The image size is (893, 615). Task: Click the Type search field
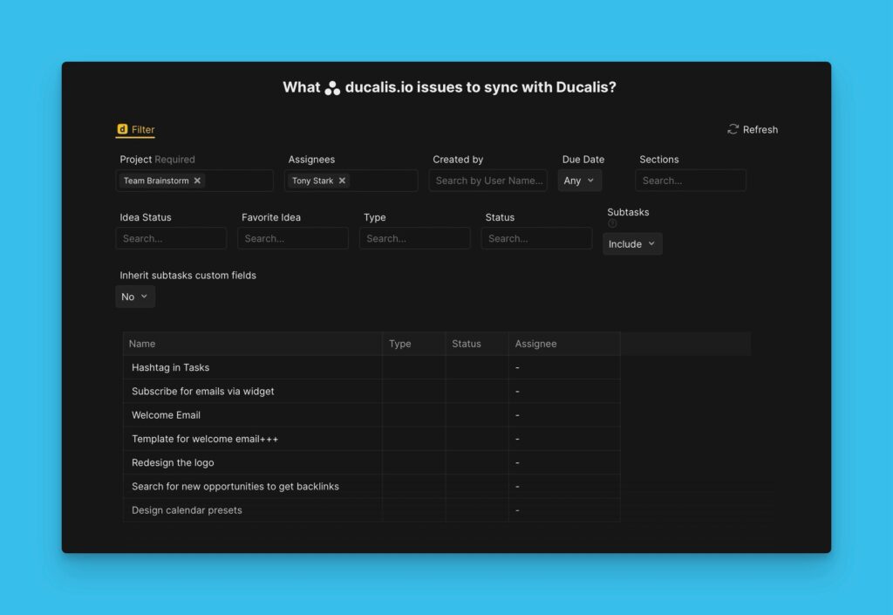pyautogui.click(x=415, y=238)
